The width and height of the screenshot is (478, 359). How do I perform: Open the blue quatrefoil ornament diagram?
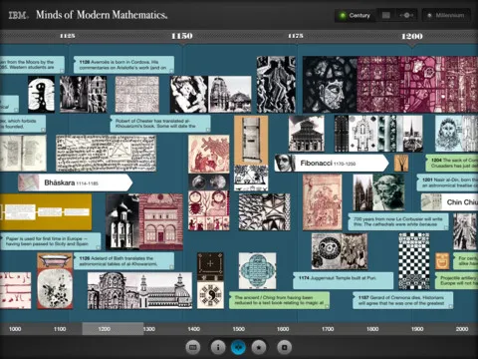click(x=257, y=271)
